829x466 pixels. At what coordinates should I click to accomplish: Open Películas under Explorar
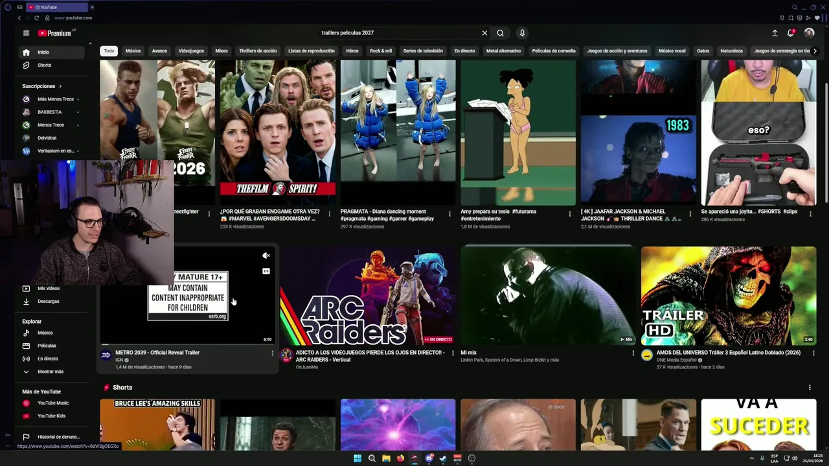pyautogui.click(x=51, y=346)
